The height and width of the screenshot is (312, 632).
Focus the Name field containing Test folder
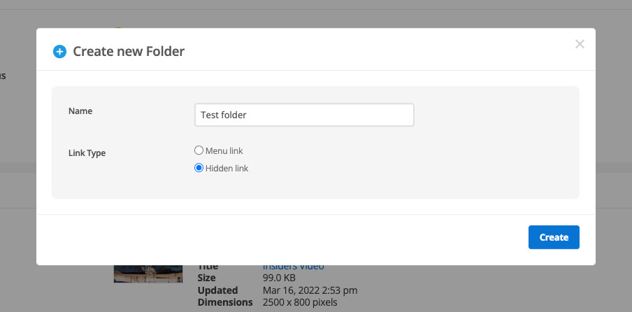click(304, 115)
